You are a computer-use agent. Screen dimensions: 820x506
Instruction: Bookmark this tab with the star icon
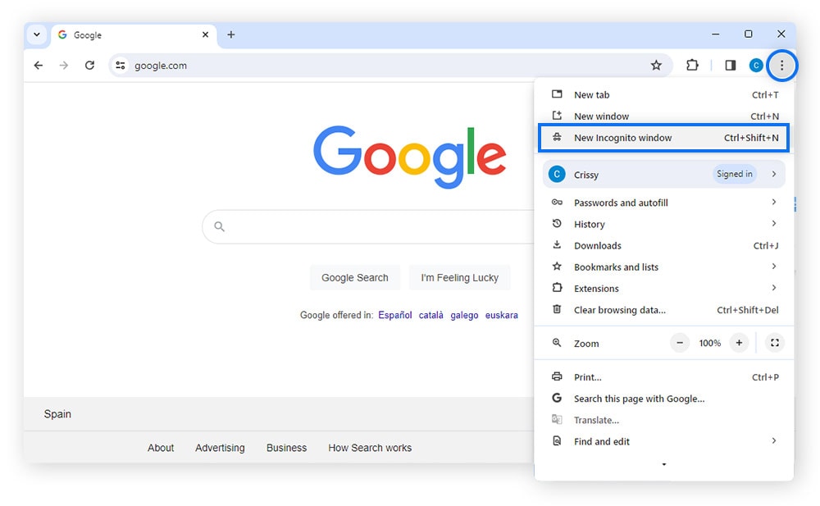pyautogui.click(x=656, y=66)
